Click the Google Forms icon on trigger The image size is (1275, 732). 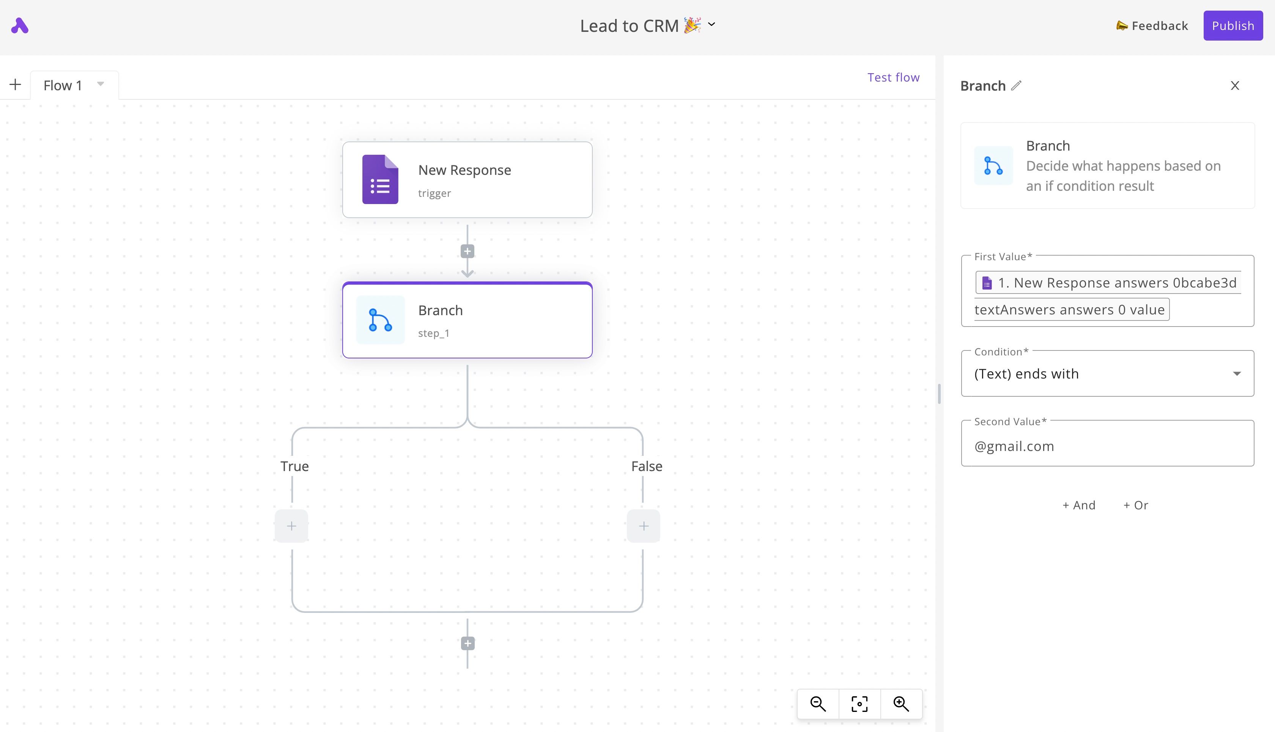[x=380, y=179]
